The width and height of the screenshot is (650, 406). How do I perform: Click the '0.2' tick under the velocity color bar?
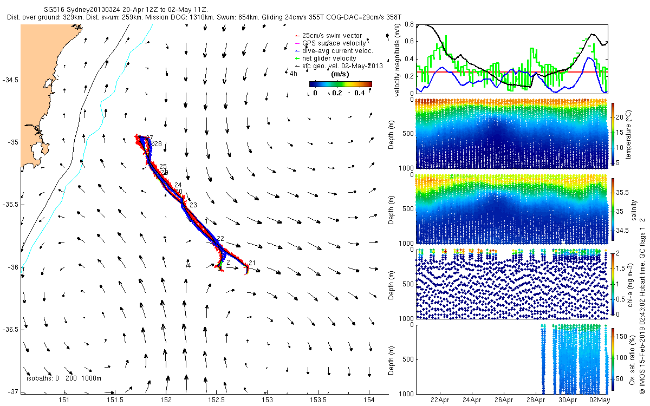[338, 93]
